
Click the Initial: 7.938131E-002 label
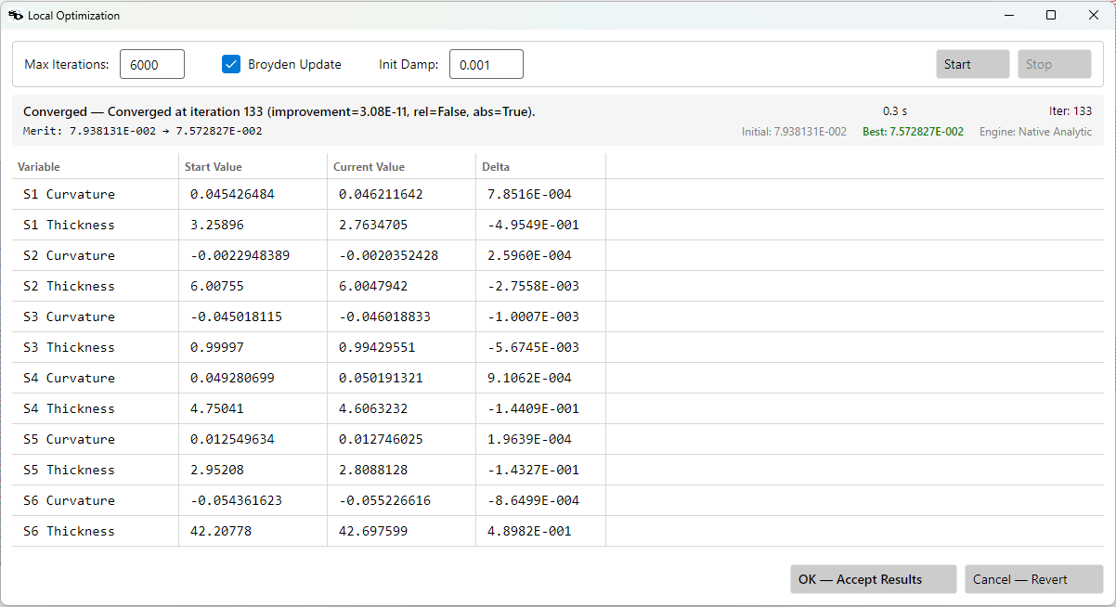pyautogui.click(x=794, y=132)
